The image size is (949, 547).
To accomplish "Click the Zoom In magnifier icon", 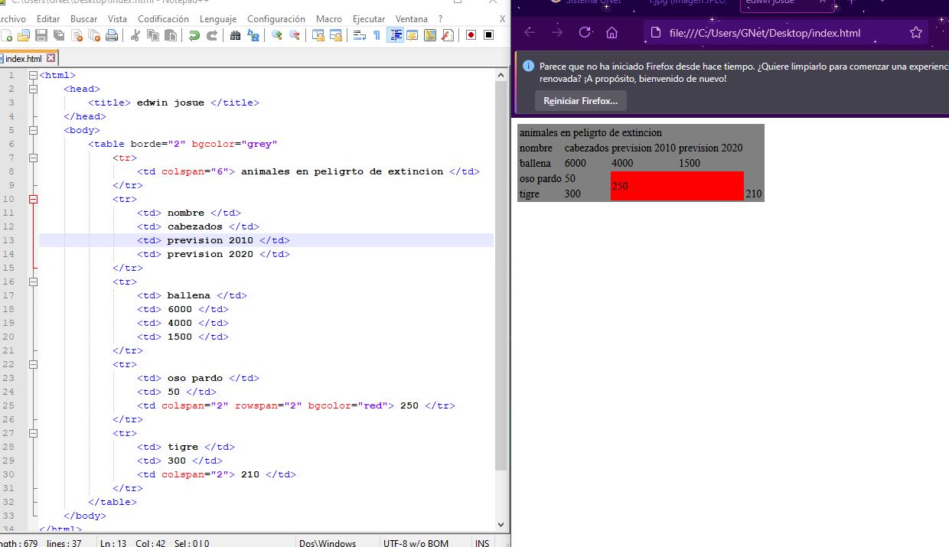I will click(x=277, y=35).
